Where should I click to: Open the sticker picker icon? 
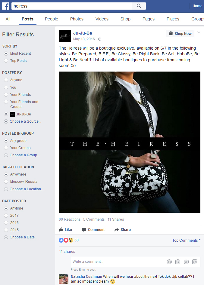(x=195, y=262)
